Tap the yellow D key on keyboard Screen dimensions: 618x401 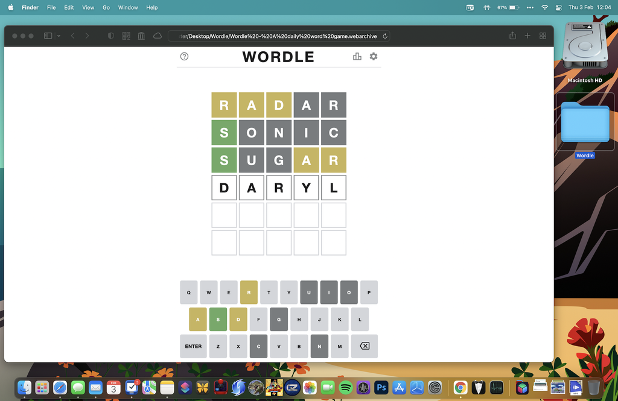tap(238, 319)
